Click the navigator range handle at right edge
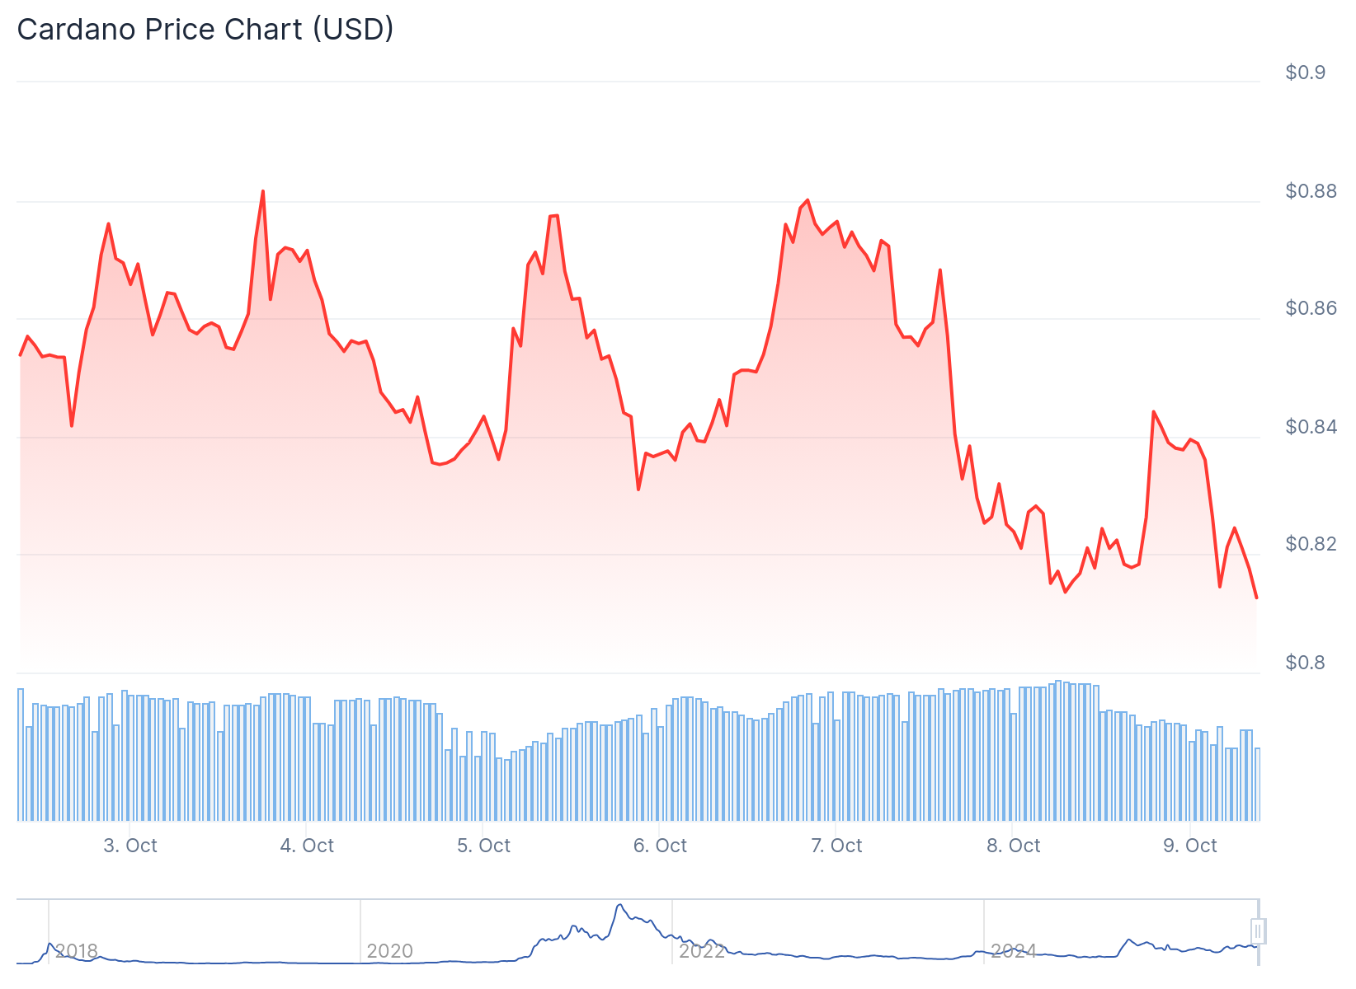Viewport: 1356px width, 989px height. (1258, 931)
